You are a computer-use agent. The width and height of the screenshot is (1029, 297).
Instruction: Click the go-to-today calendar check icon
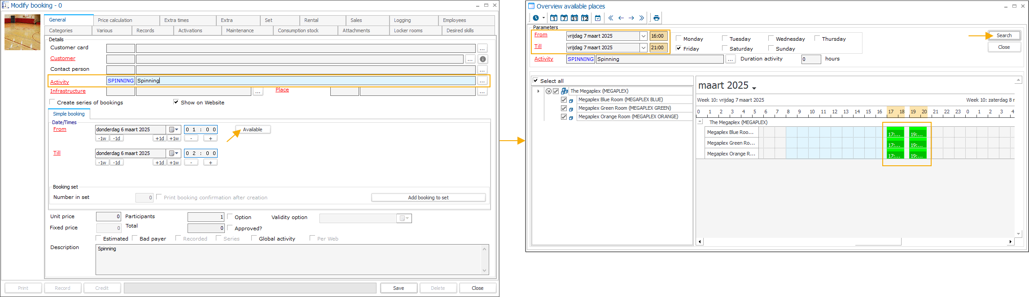598,18
